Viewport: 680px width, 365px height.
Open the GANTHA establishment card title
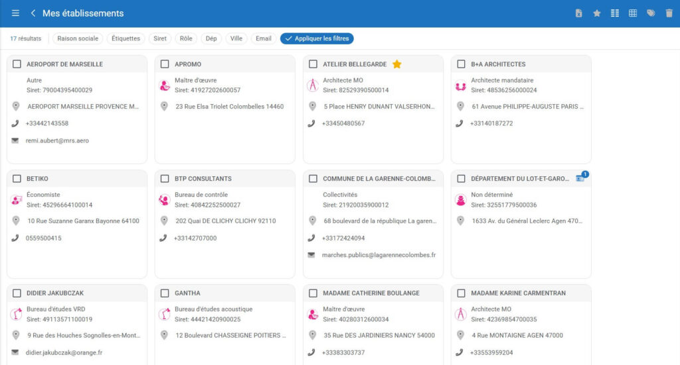tap(188, 293)
